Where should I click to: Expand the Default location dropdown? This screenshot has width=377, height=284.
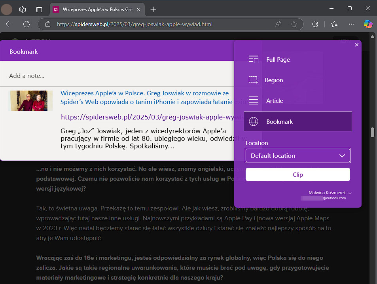(x=297, y=155)
